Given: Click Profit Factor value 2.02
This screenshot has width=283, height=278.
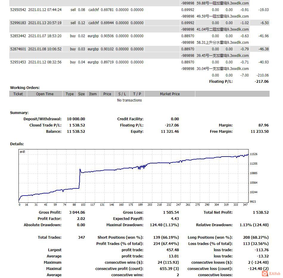Looking at the screenshot, I should [x=81, y=219].
